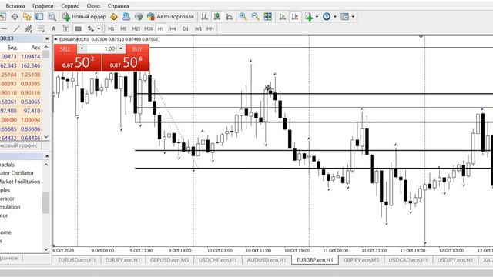This screenshot has width=493, height=277.
Task: Expand the arrows objects dropdown
Action: click(x=99, y=29)
